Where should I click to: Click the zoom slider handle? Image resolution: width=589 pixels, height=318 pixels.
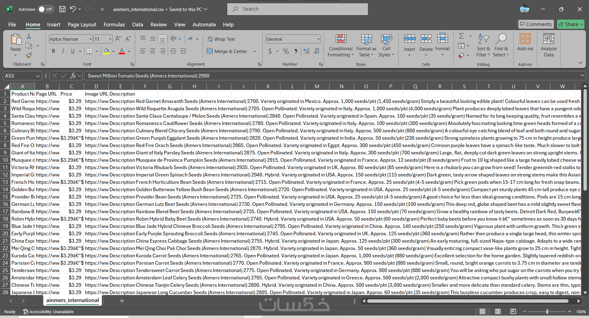pyautogui.click(x=547, y=312)
